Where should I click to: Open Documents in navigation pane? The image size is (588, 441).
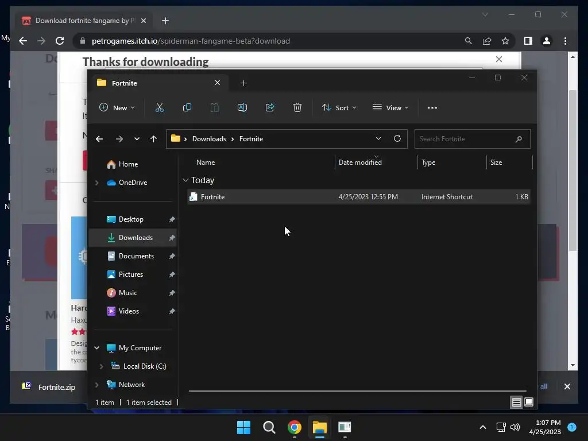136,256
